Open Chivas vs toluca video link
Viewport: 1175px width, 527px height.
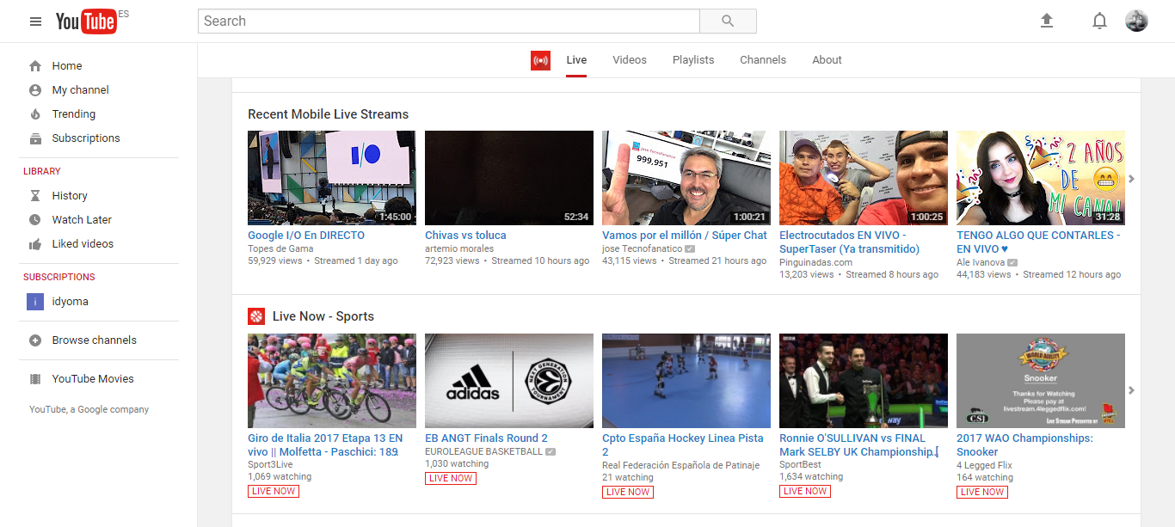click(x=465, y=236)
